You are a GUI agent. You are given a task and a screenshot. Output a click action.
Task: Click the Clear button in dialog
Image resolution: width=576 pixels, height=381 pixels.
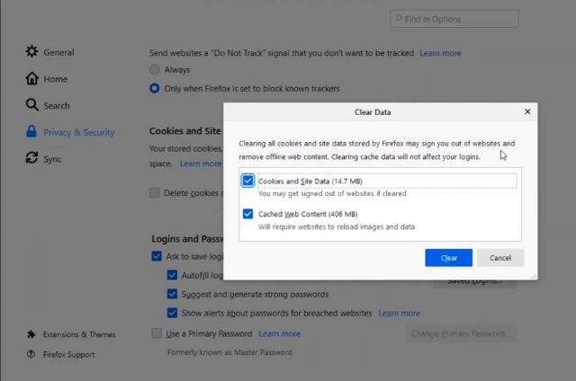448,258
